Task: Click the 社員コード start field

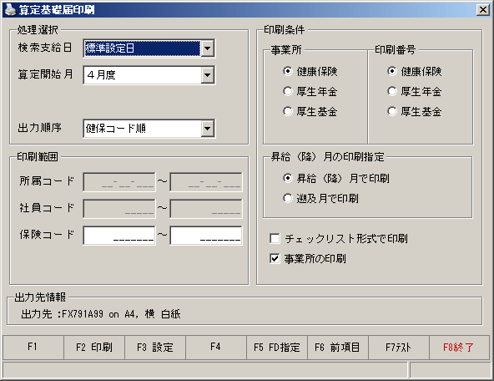Action: point(119,209)
